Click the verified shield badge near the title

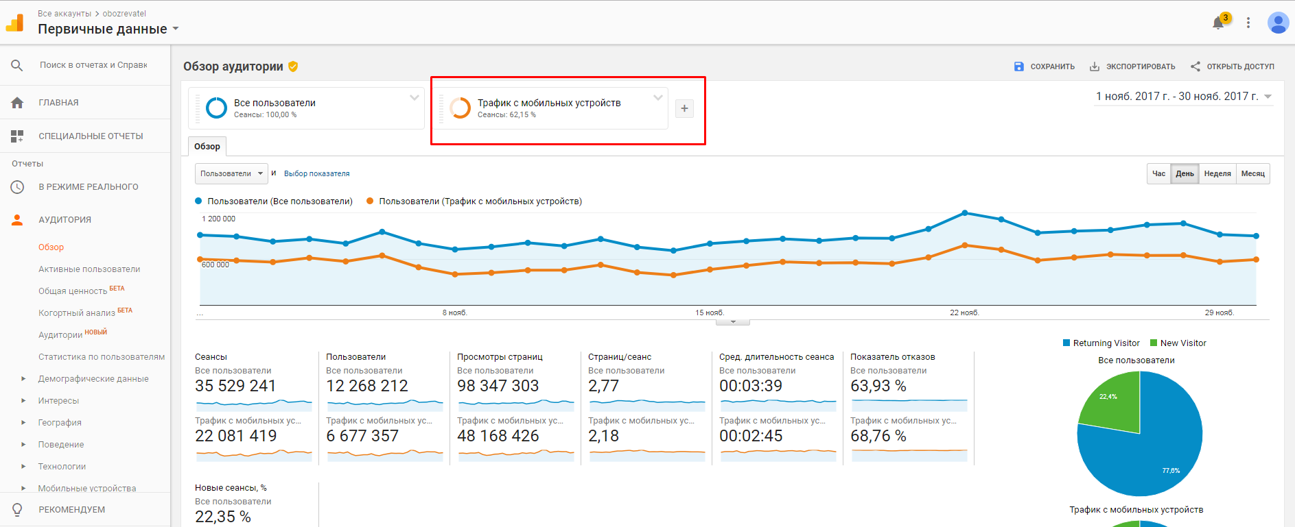click(x=293, y=66)
